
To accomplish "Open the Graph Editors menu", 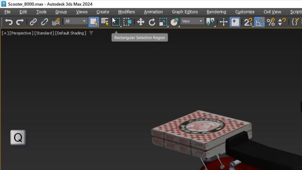I will click(x=185, y=12).
